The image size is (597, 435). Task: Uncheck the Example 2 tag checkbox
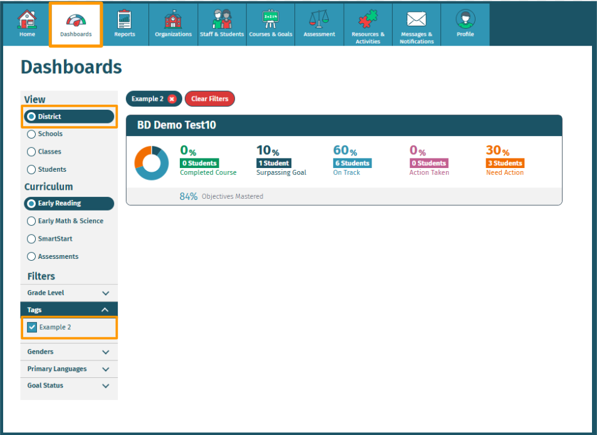click(x=32, y=327)
